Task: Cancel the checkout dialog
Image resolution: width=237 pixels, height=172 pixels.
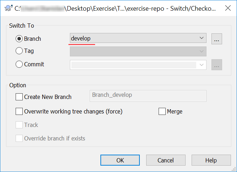Action: [166, 160]
